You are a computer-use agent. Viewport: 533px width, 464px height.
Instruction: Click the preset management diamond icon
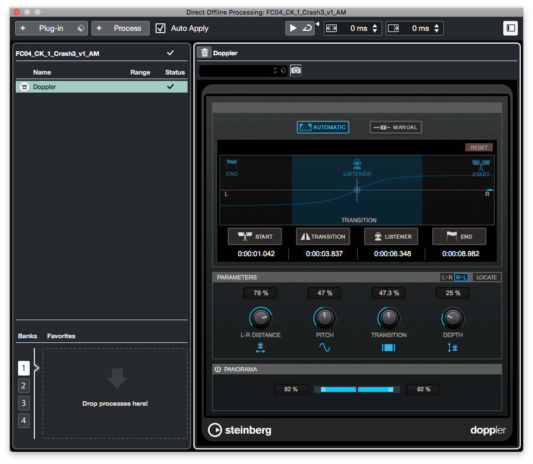[x=284, y=70]
